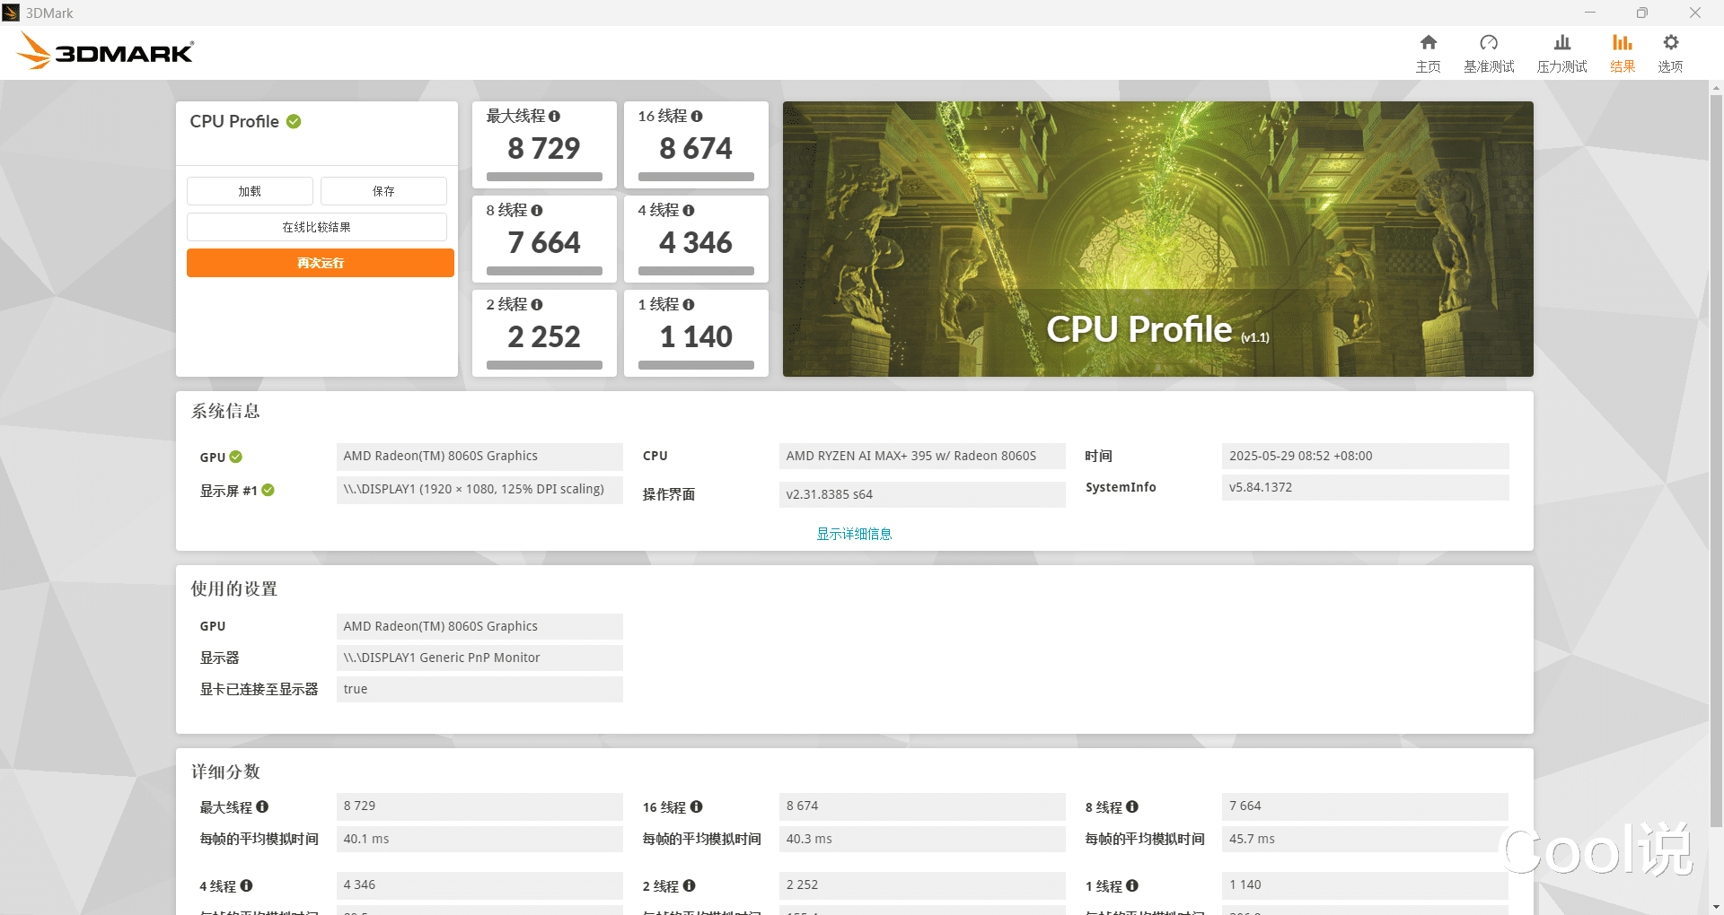The image size is (1724, 915).
Task: Click the 加载 load button
Action: click(250, 191)
